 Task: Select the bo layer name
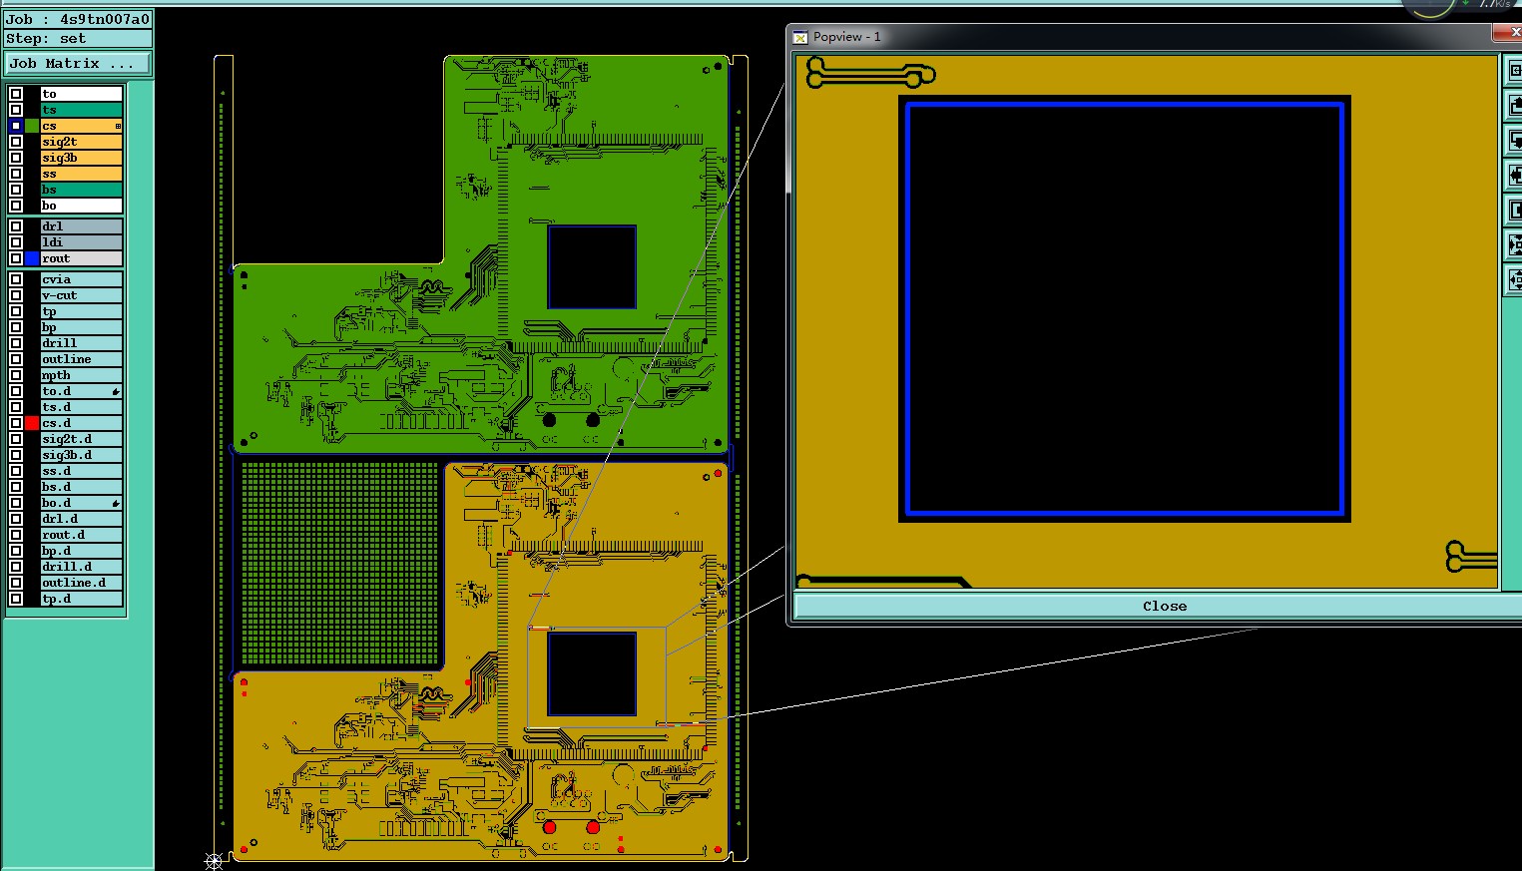[x=81, y=206]
